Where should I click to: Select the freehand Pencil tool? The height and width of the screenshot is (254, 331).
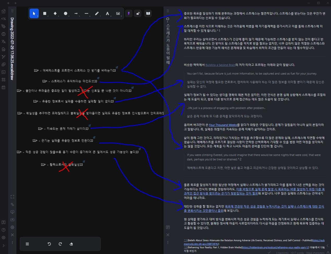coord(97,14)
